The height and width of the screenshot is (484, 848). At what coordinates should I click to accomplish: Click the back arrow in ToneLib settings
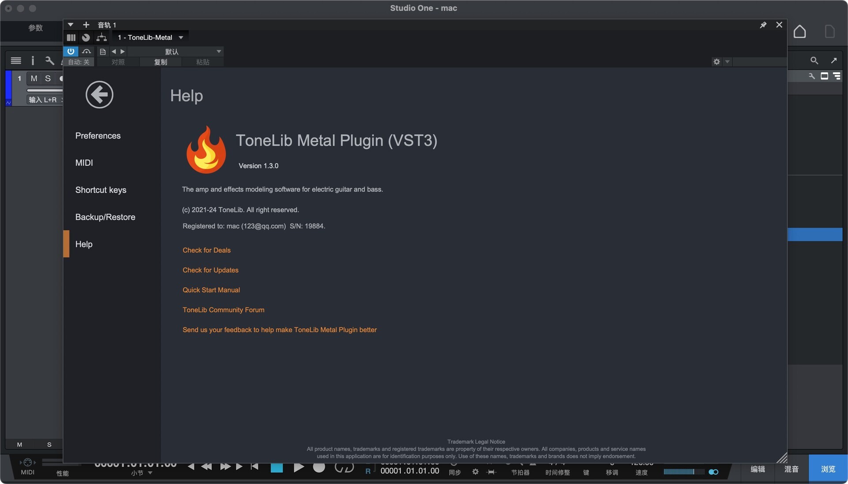pos(99,94)
